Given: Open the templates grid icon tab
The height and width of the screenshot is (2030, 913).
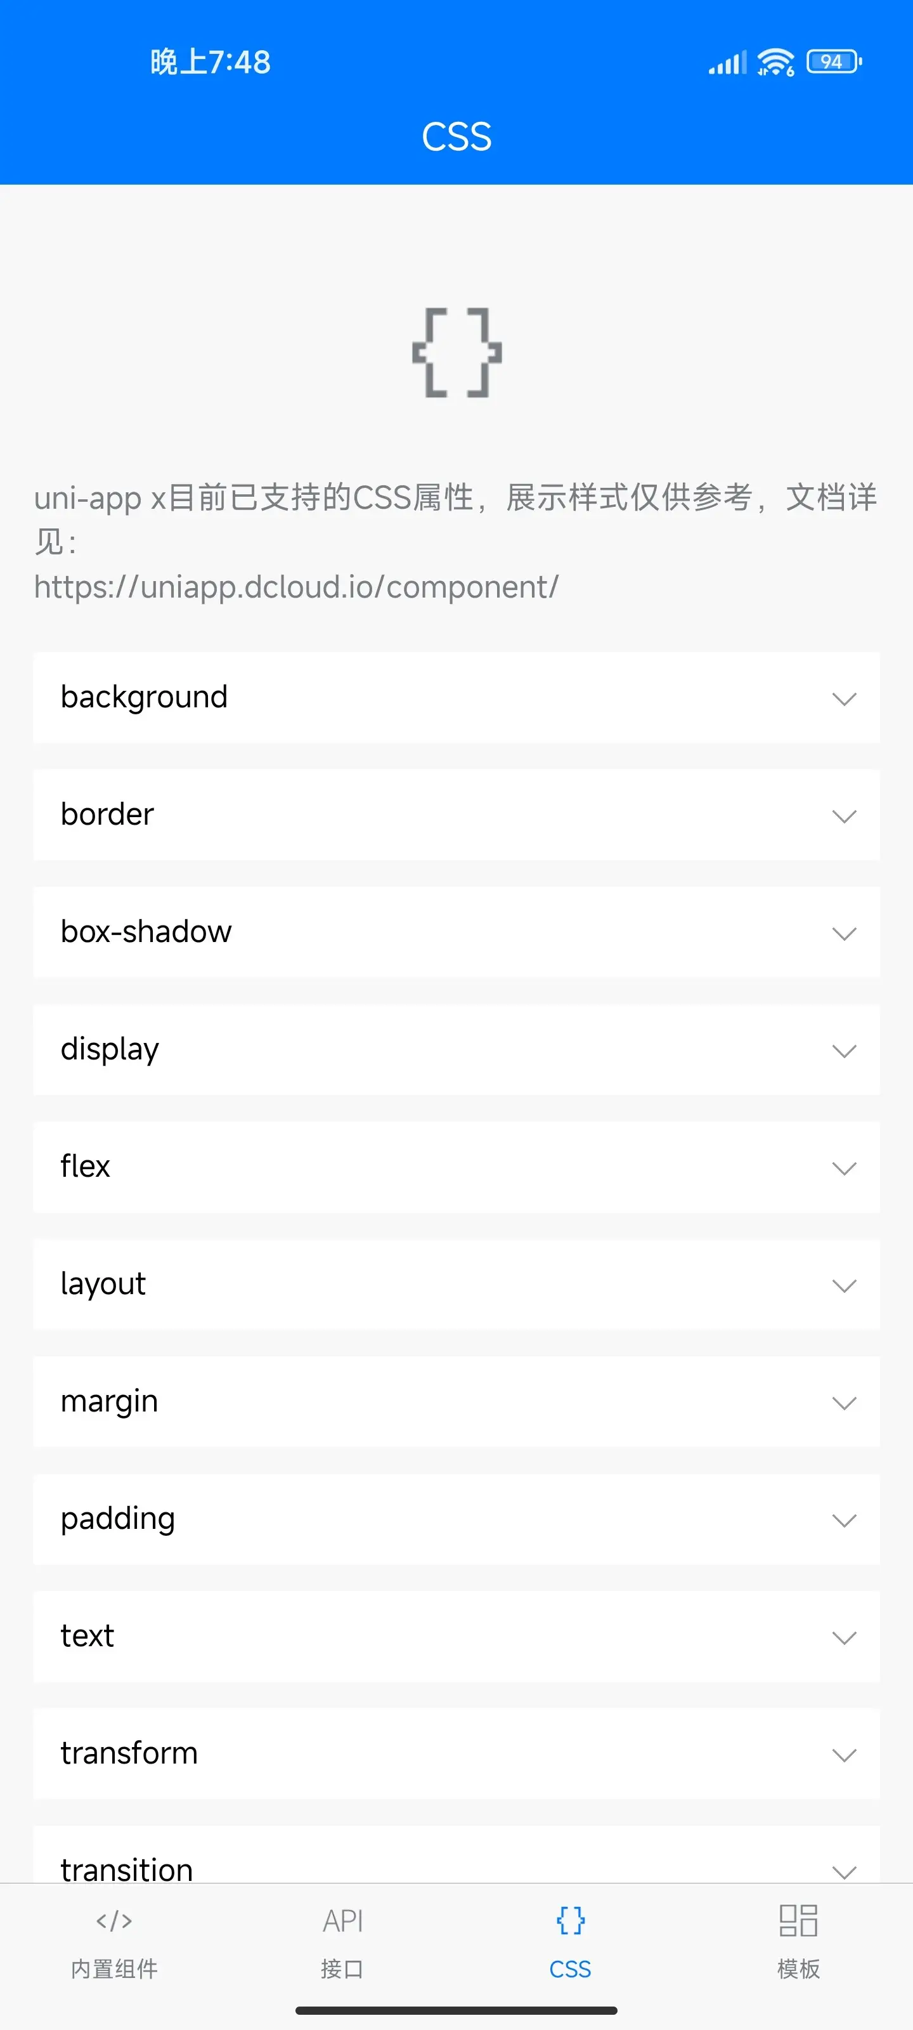Looking at the screenshot, I should click(x=798, y=1920).
